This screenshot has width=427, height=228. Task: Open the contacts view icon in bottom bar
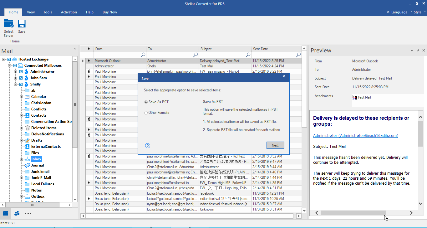tap(17, 213)
